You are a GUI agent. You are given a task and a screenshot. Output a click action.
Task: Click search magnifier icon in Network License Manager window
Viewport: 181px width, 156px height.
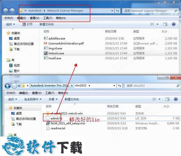pyautogui.click(x=176, y=11)
